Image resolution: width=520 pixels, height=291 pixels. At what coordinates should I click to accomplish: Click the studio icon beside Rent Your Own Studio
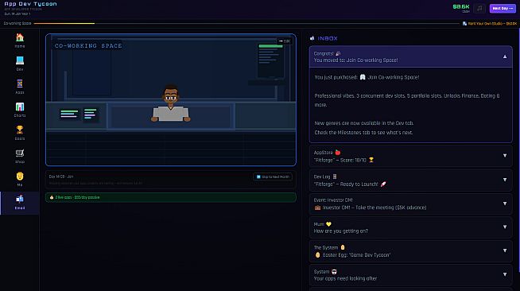pyautogui.click(x=464, y=24)
